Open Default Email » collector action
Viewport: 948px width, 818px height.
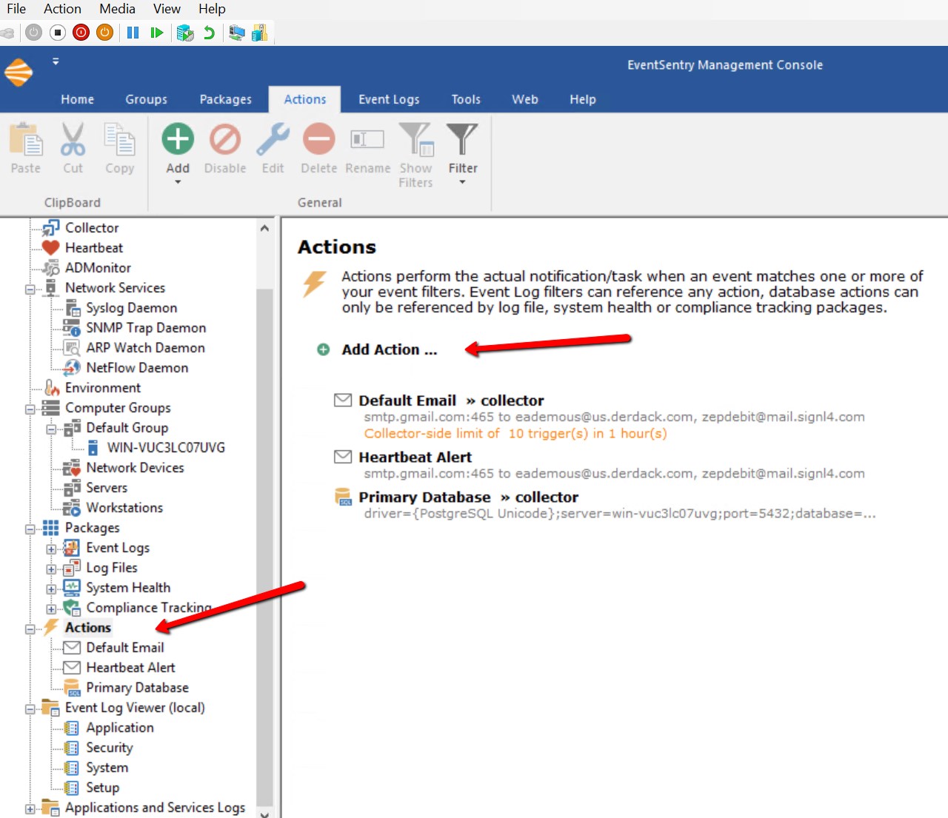click(451, 400)
